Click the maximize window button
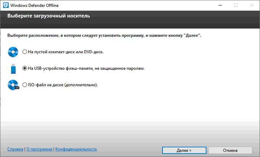 [x=236, y=5]
